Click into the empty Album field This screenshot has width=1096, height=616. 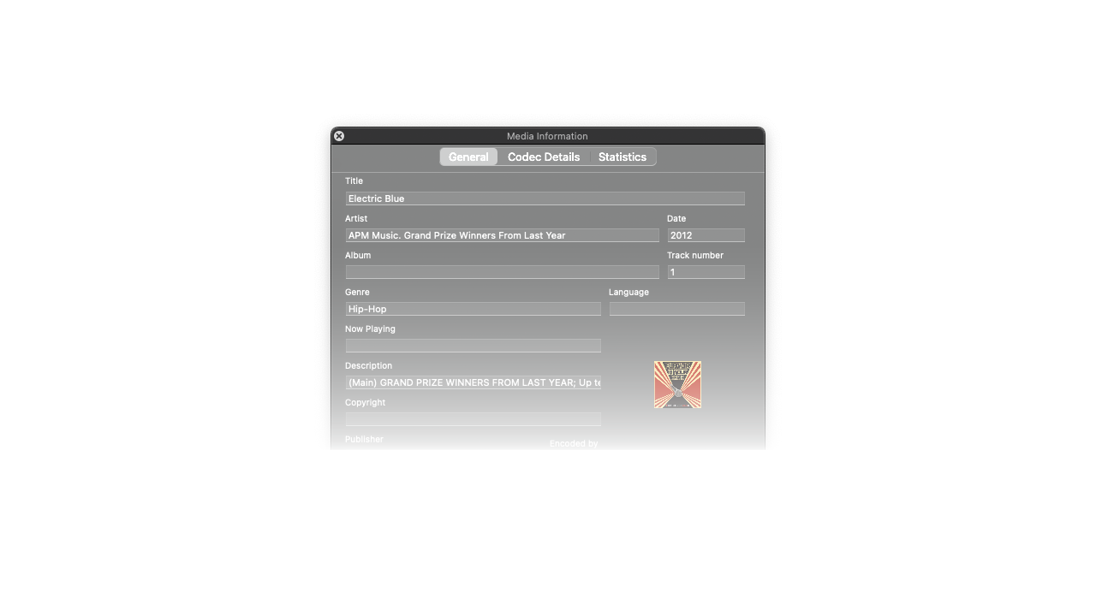click(x=502, y=272)
